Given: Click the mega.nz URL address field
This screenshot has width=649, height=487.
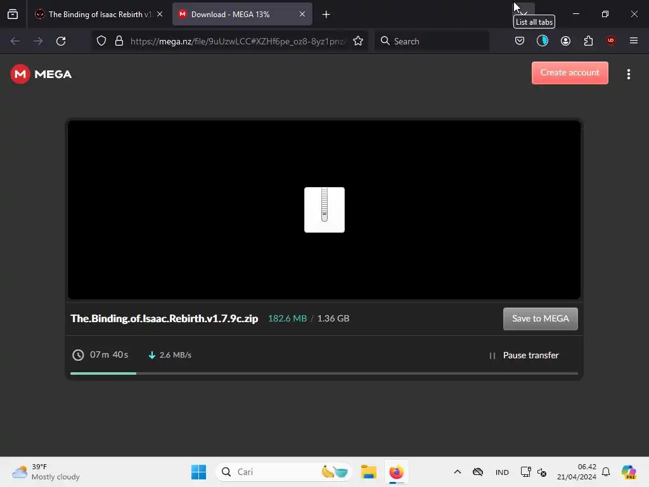Looking at the screenshot, I should pyautogui.click(x=238, y=41).
